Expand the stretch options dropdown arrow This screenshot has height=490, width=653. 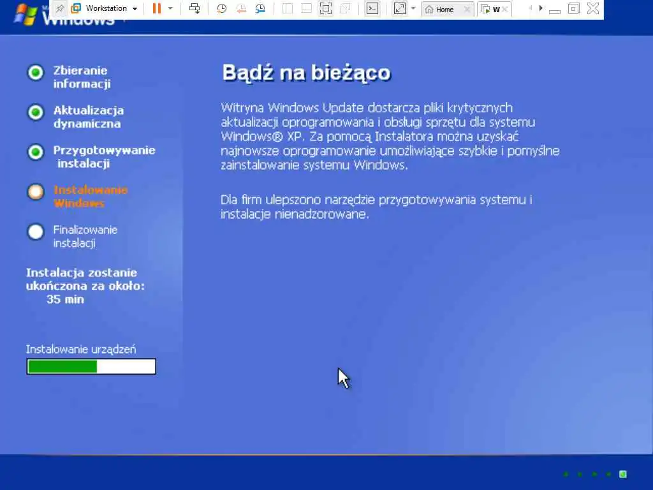click(413, 8)
